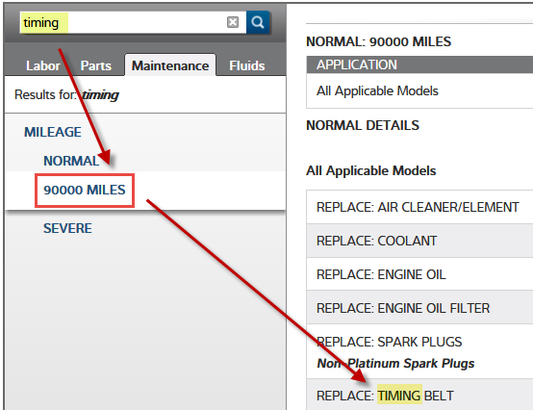Go to the Fluids tab
Viewport: 533px width, 410px height.
coord(247,65)
